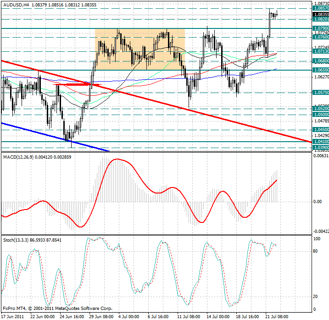Image resolution: width=329 pixels, height=320 pixels.
Task: Click the 1.0790 horizontal level label
Action: [x=320, y=28]
